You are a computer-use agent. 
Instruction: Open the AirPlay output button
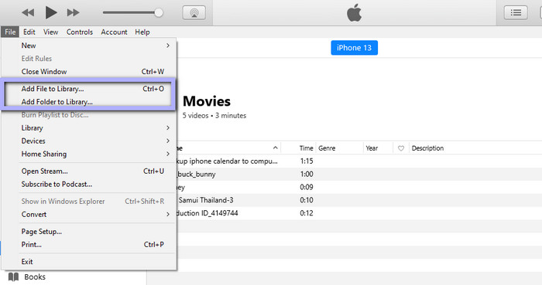pos(194,13)
